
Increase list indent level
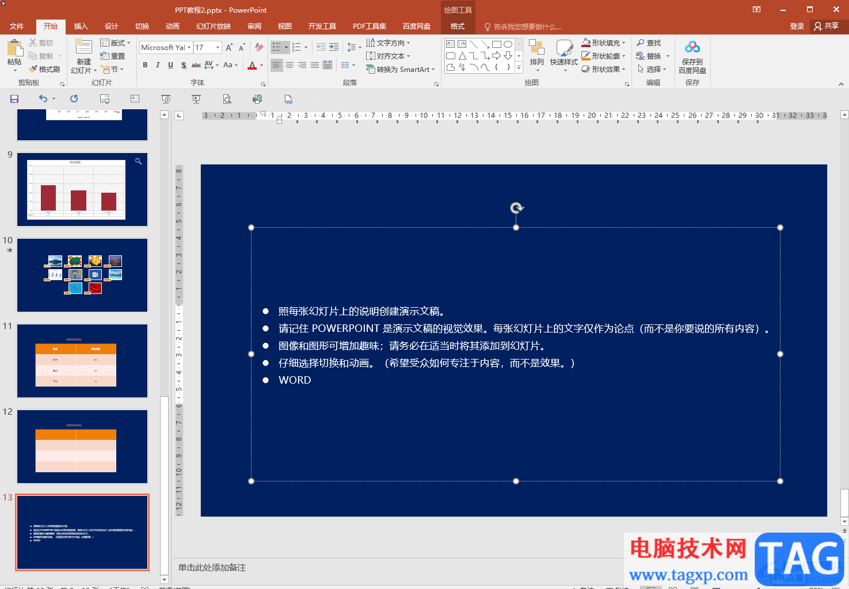tap(333, 47)
